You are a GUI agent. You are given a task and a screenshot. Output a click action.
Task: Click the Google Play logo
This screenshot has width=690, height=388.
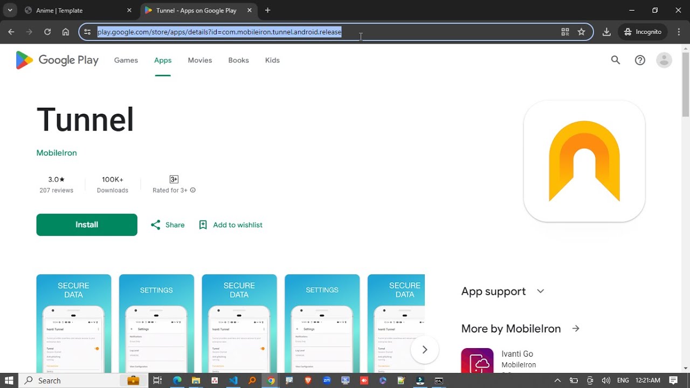tap(57, 60)
